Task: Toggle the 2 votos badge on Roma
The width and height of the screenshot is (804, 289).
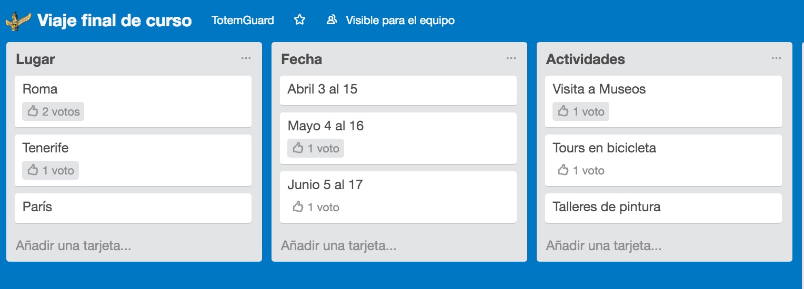Action: click(53, 111)
